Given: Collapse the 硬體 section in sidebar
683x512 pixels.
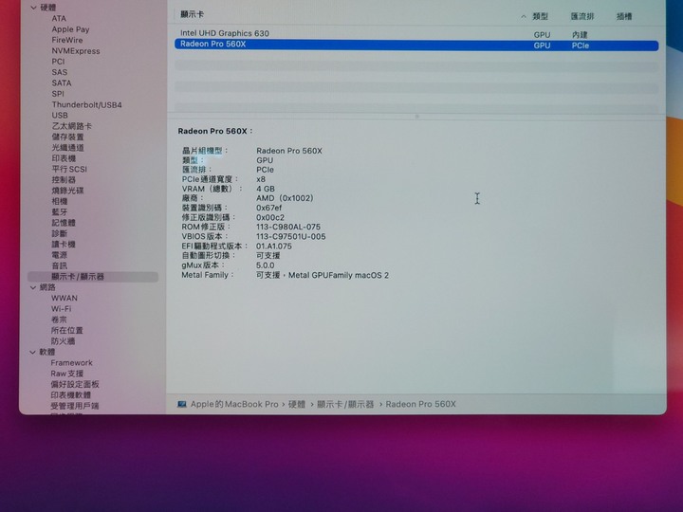Looking at the screenshot, I should 33,8.
